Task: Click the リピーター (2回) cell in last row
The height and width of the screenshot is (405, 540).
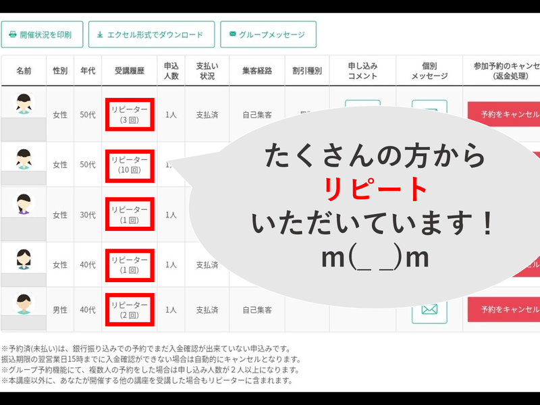Action: pos(130,310)
